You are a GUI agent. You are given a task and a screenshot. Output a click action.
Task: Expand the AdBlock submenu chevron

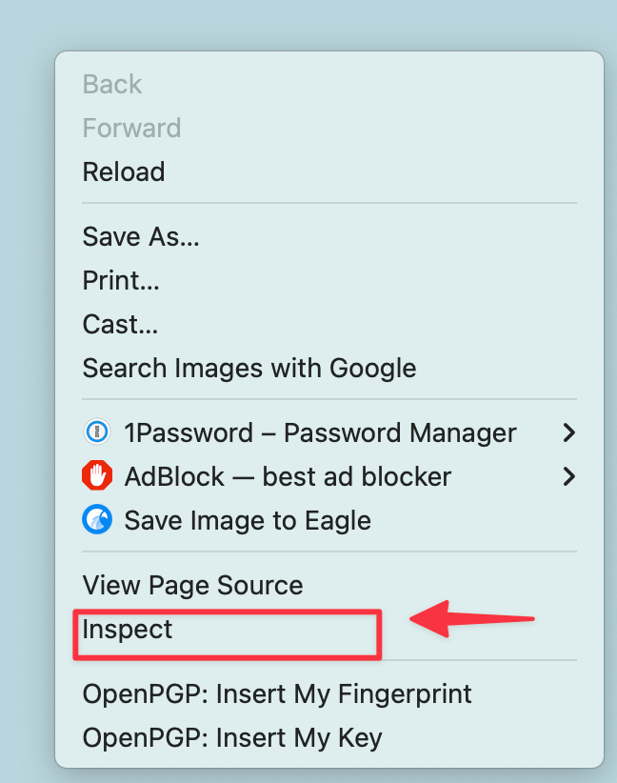coord(568,475)
